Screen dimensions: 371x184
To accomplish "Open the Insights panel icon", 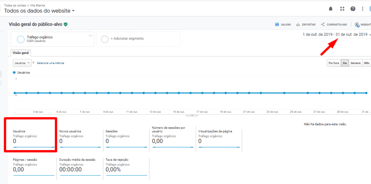I will pos(357,25).
